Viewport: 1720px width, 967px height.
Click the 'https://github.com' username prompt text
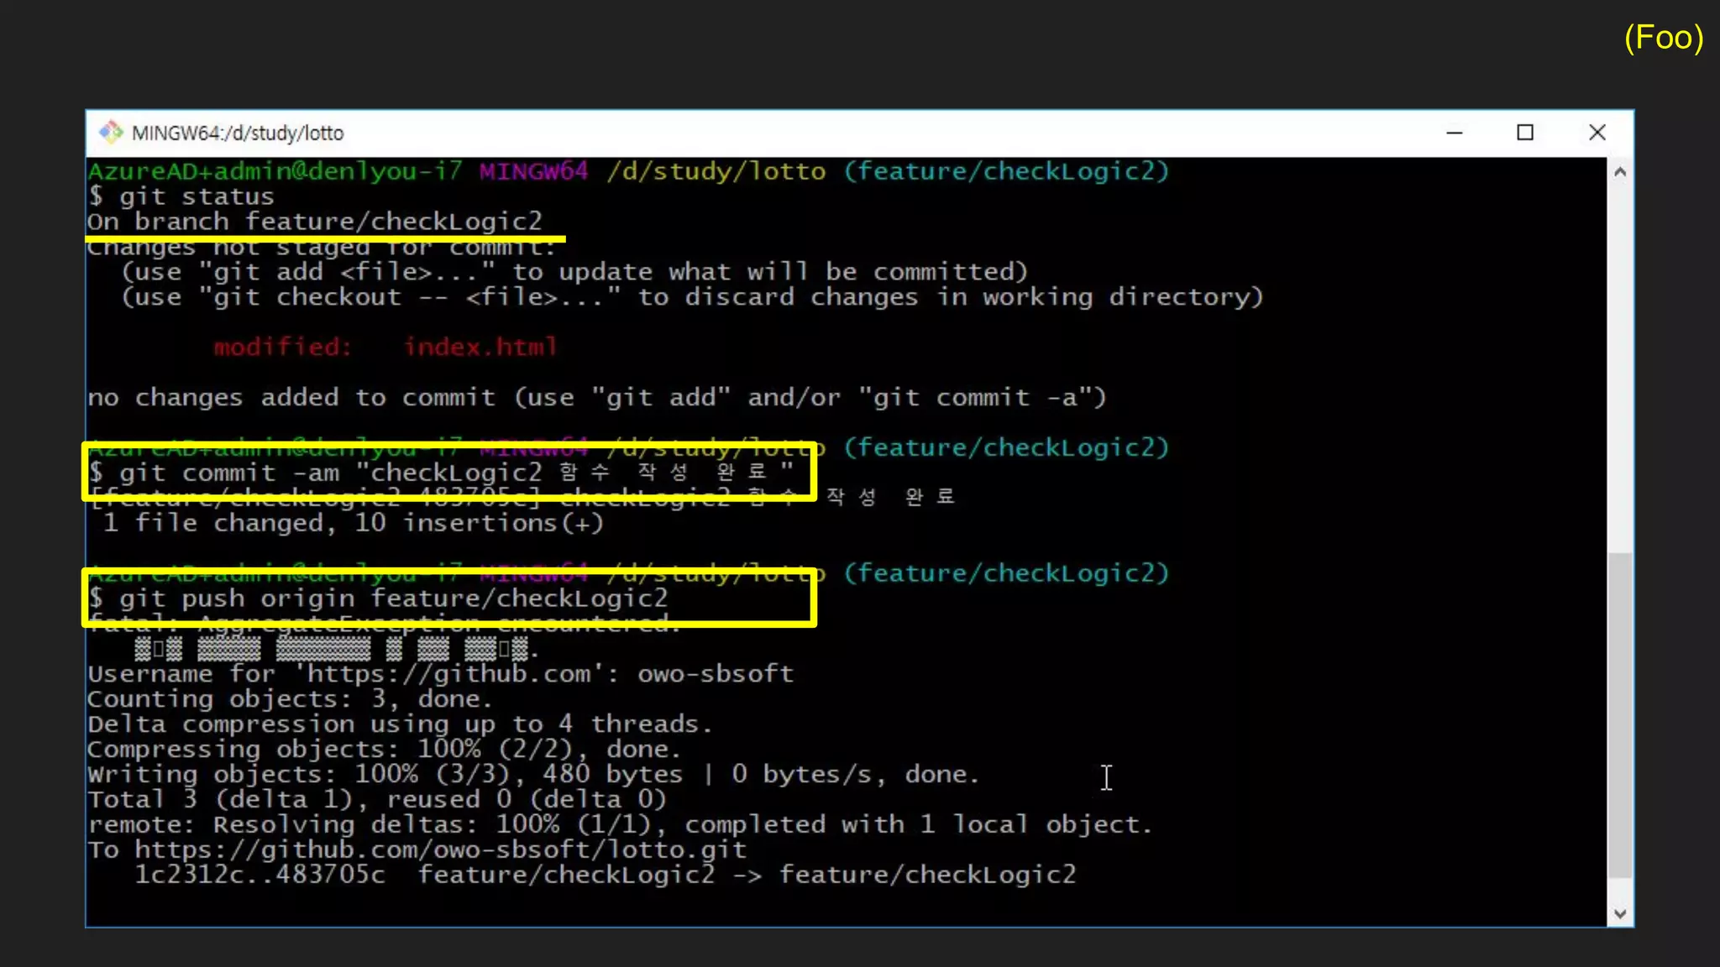454,674
